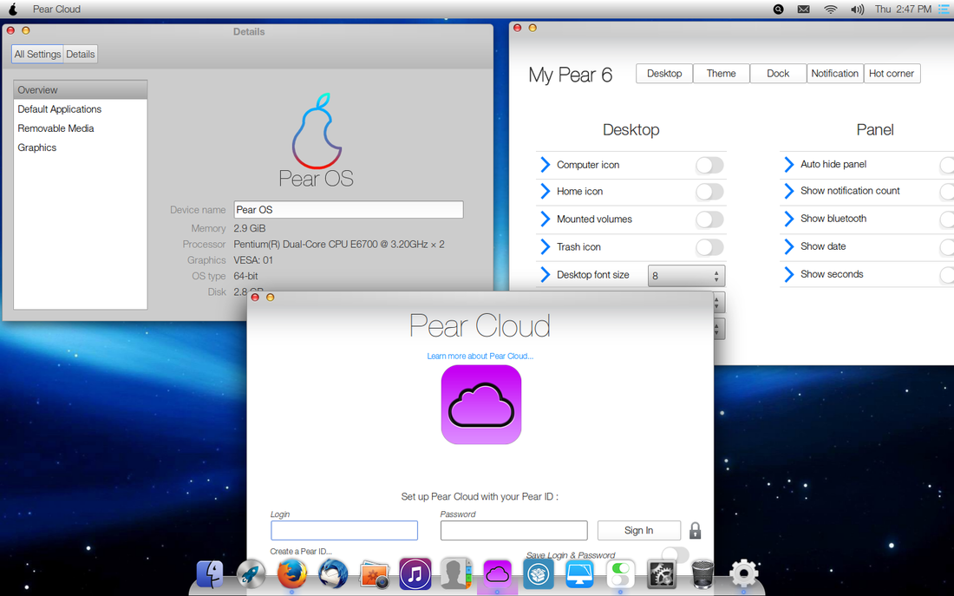Image resolution: width=954 pixels, height=596 pixels.
Task: Open the Wi-Fi menu bar icon
Action: (831, 10)
